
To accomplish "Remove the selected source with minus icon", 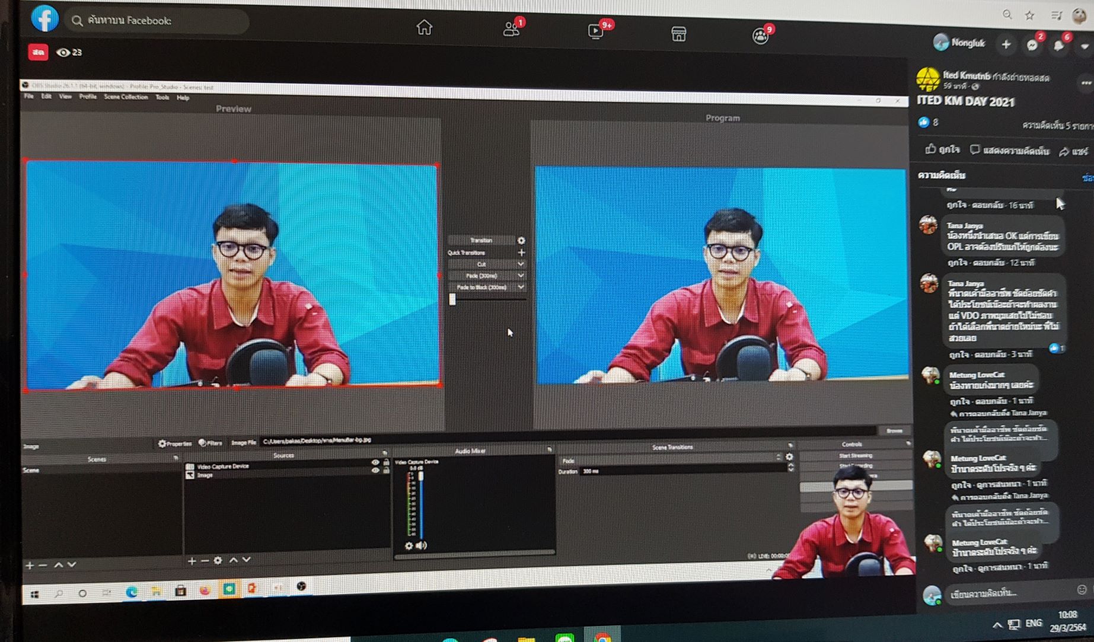I will [205, 561].
